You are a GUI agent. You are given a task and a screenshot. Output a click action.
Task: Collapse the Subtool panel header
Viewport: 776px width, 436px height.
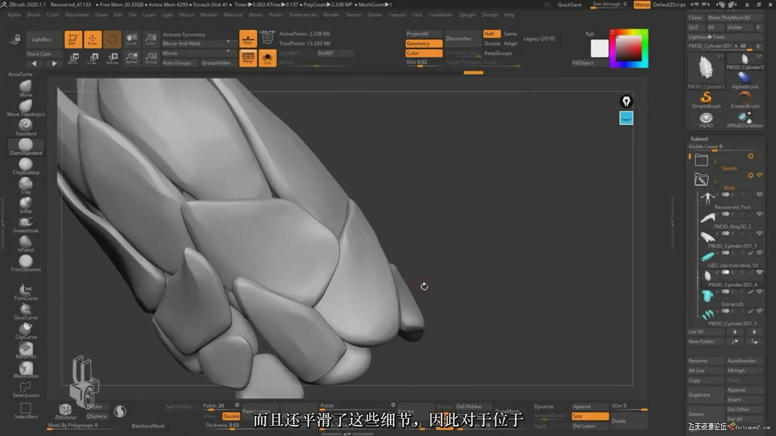(x=699, y=138)
